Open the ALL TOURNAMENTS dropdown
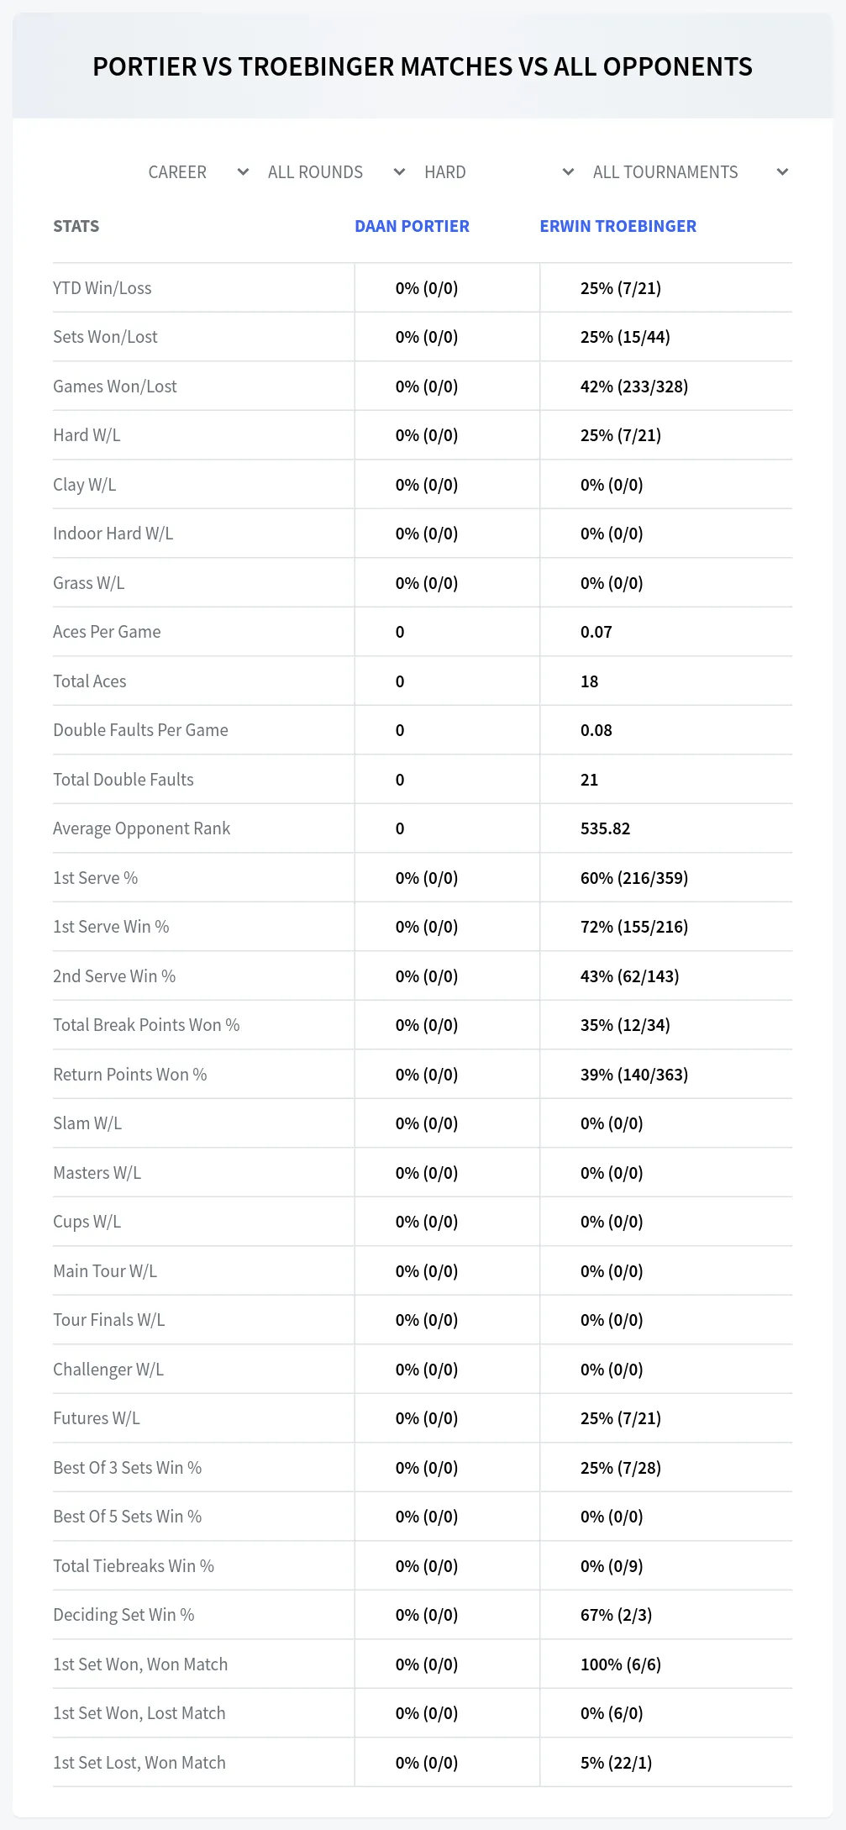Viewport: 846px width, 1830px height. (x=690, y=172)
